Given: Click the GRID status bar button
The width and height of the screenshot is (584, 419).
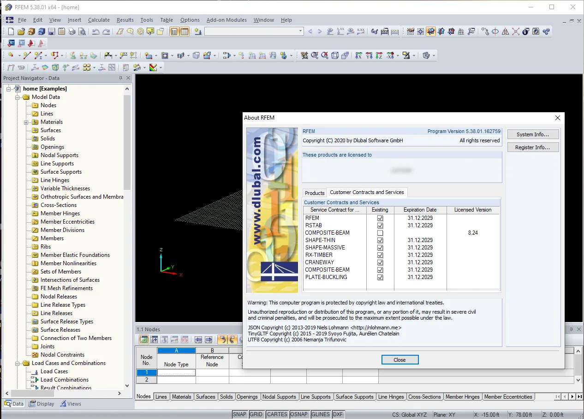Looking at the screenshot, I should point(256,414).
